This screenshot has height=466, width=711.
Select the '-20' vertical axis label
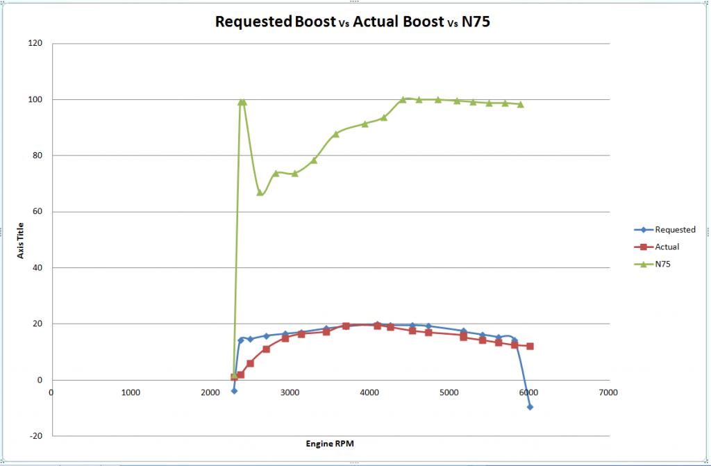35,435
